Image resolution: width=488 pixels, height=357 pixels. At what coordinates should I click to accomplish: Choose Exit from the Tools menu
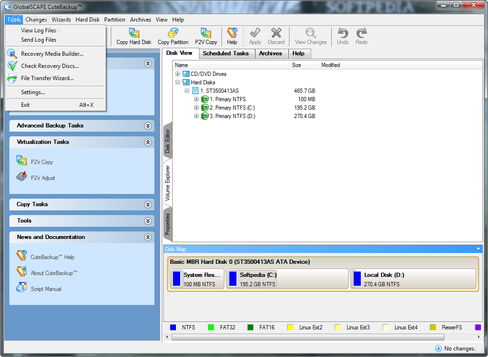point(56,105)
